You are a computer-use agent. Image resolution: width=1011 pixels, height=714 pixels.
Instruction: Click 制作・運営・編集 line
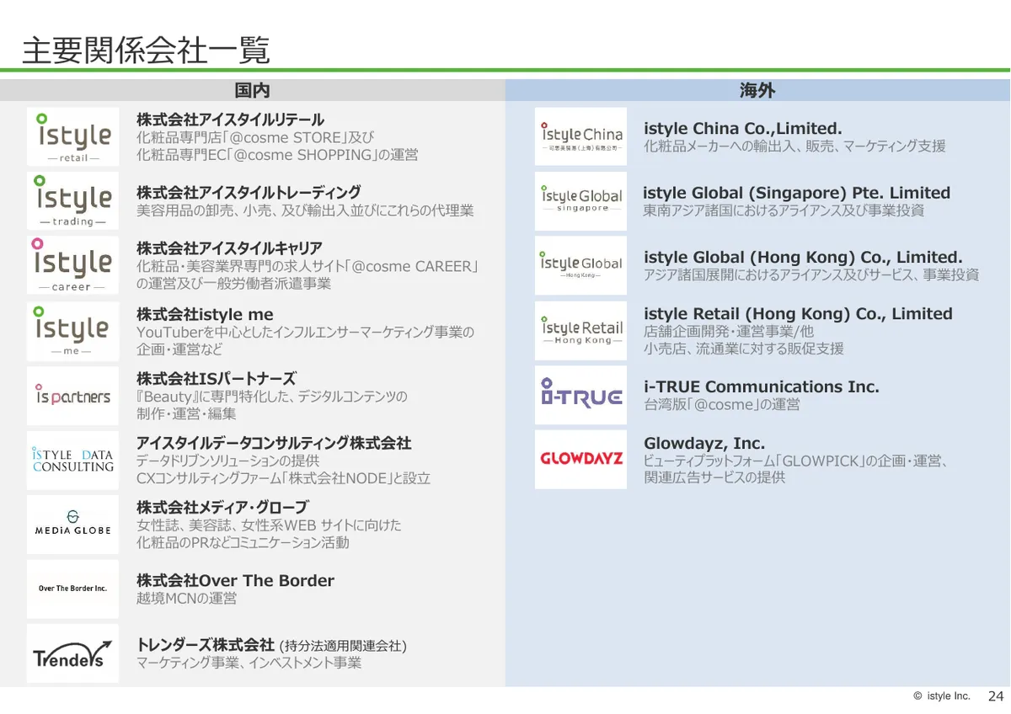[186, 414]
